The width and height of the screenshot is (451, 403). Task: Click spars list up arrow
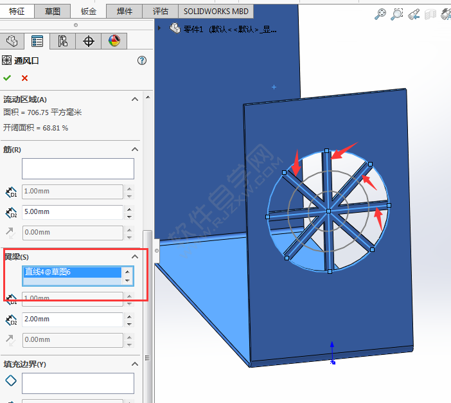pos(127,271)
